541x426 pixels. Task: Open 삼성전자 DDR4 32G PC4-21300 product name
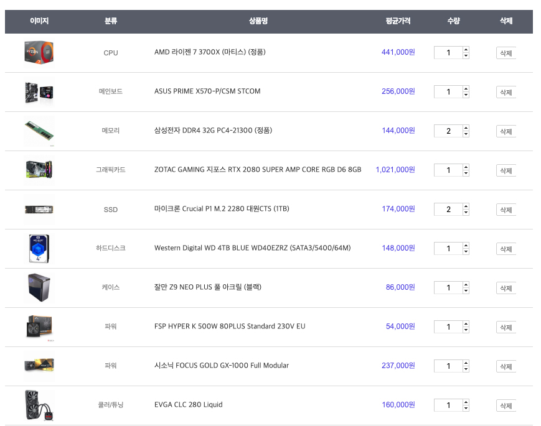click(214, 130)
